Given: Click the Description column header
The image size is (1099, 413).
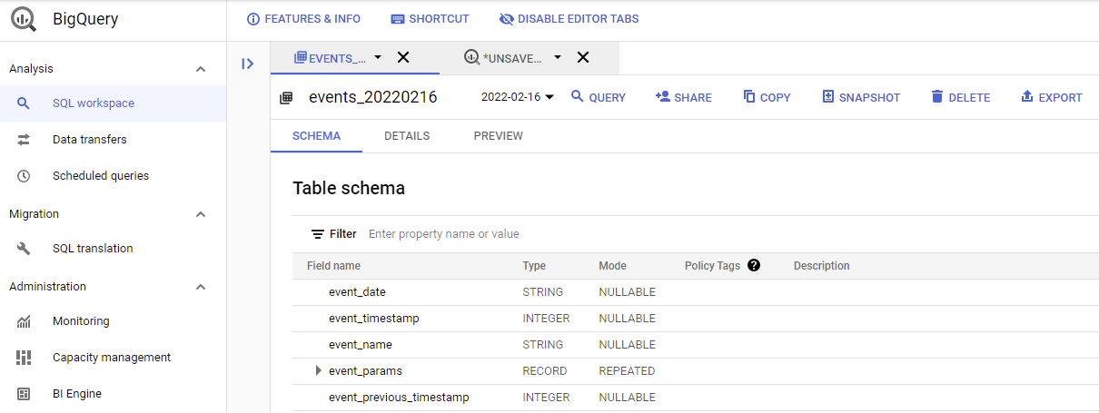Looking at the screenshot, I should coord(822,266).
